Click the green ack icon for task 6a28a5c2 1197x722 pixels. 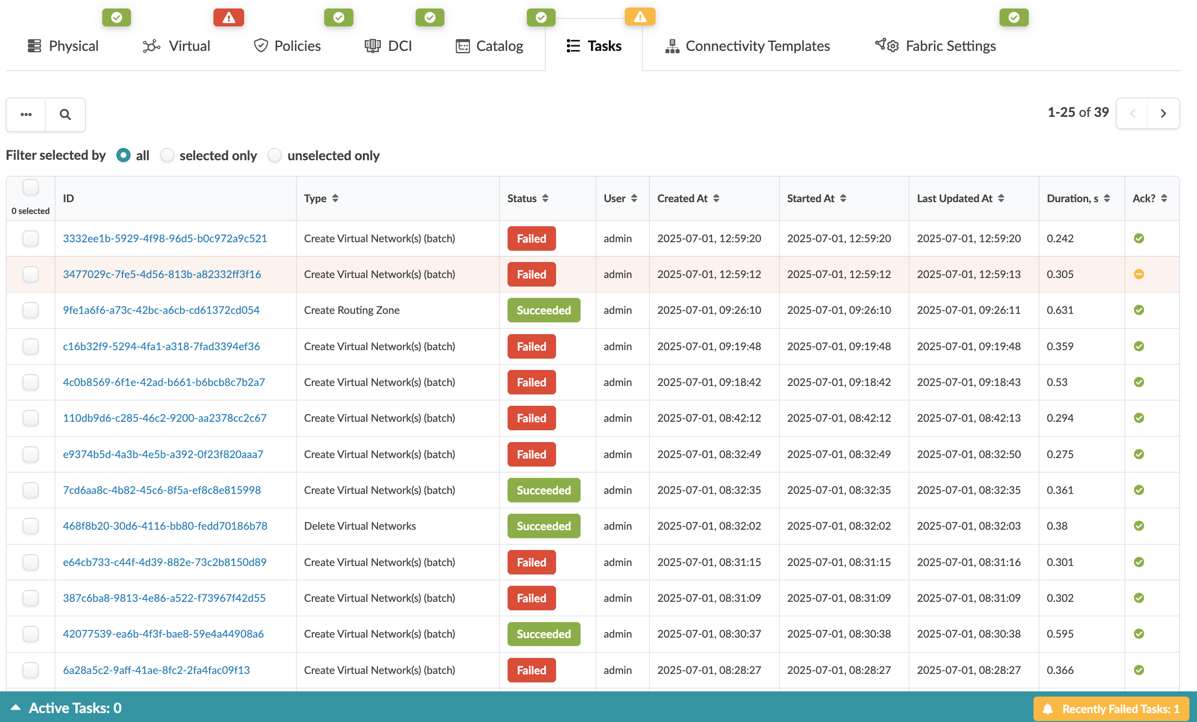pyautogui.click(x=1139, y=670)
